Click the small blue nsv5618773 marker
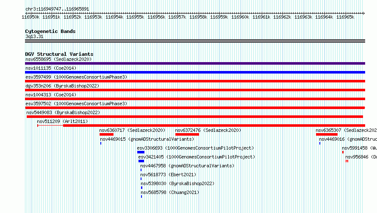Image resolution: width=377 pixels, height=213 pixels. [x=141, y=179]
